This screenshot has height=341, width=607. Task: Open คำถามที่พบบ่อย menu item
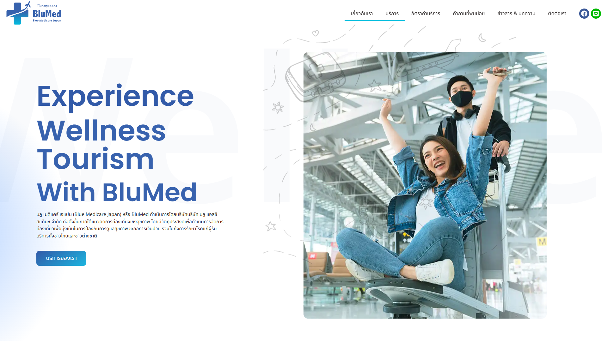[469, 14]
